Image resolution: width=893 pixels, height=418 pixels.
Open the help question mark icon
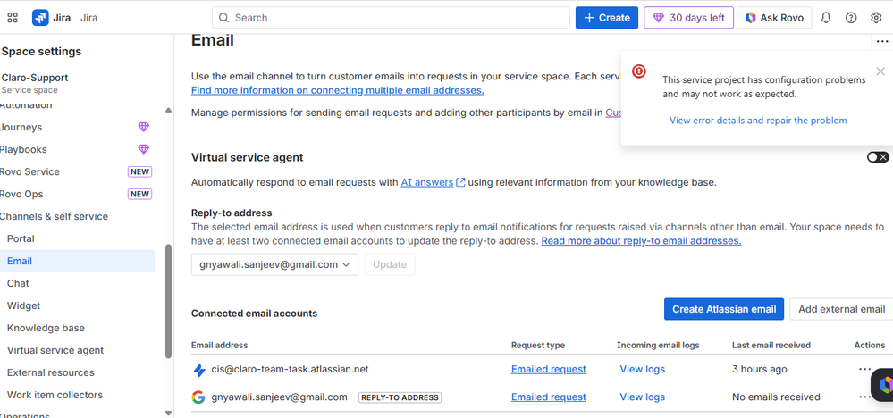pos(851,18)
